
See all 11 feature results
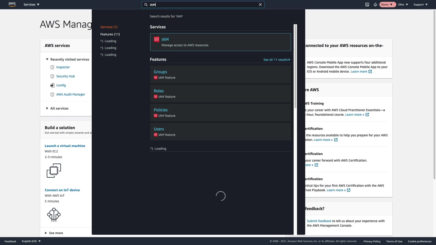pyautogui.click(x=277, y=60)
